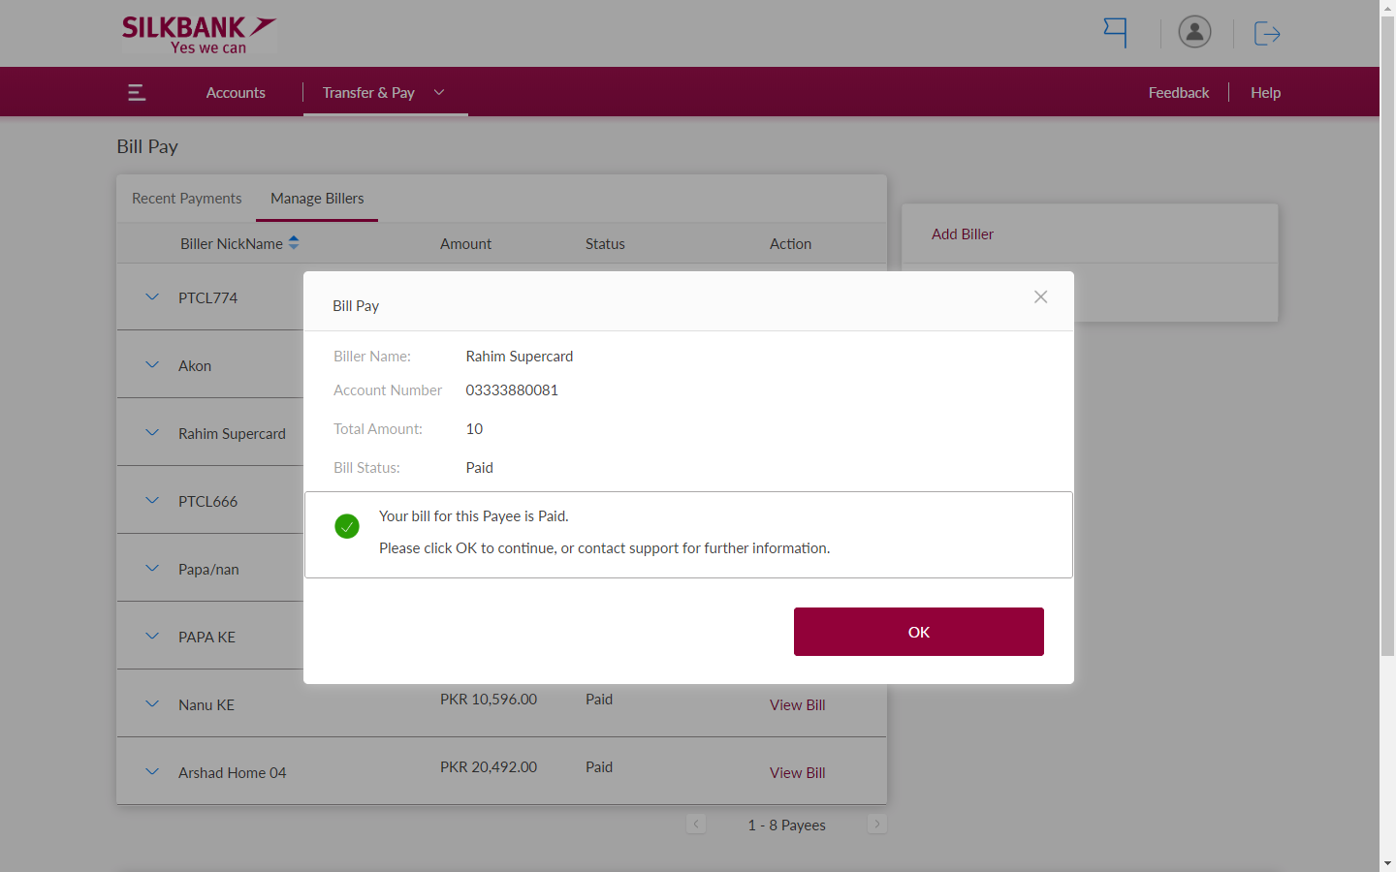The height and width of the screenshot is (872, 1396).
Task: Click the flag notification icon
Action: point(1115,33)
